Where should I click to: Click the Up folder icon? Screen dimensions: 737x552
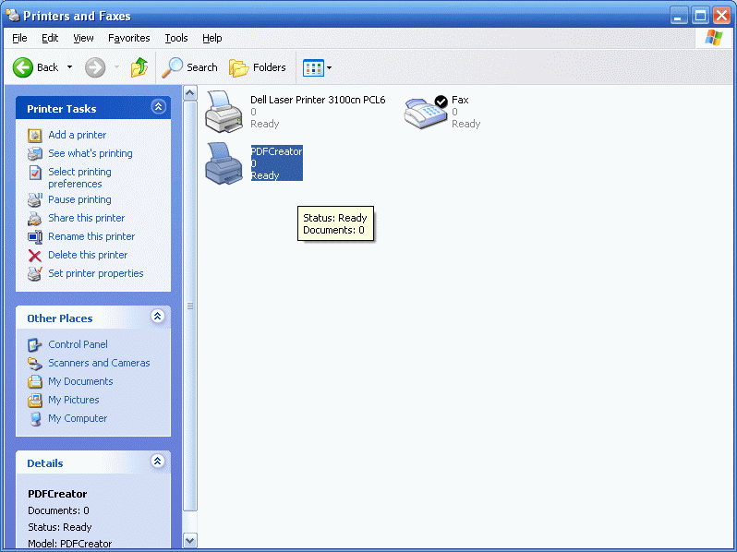pyautogui.click(x=139, y=67)
